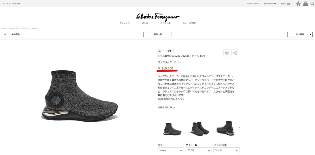
Task: Go to the Salvatore Ferragamo logo homepage
Action: click(157, 17)
